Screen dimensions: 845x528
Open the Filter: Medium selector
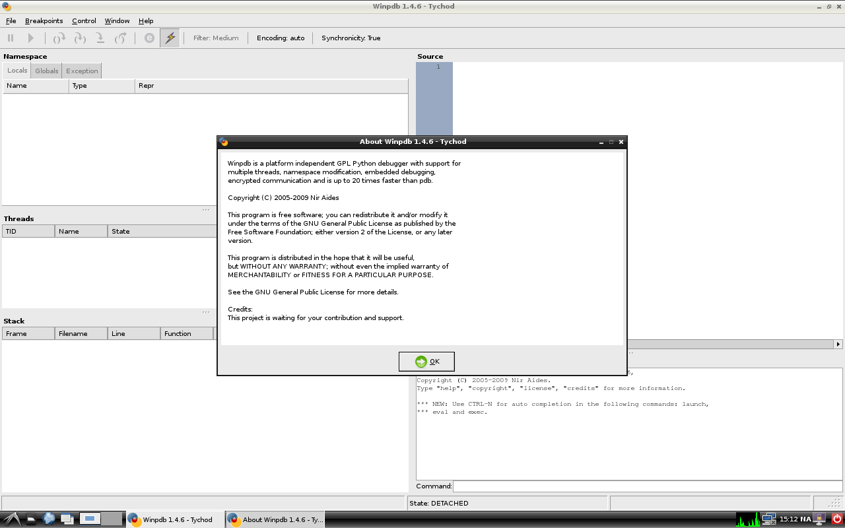(216, 38)
